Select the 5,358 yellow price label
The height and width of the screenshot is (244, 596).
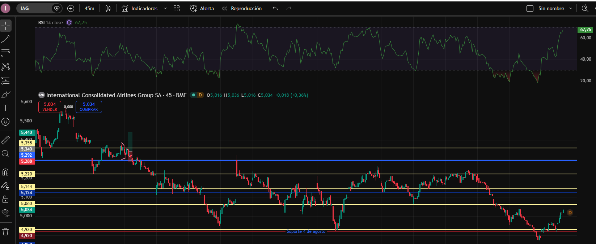(x=26, y=143)
